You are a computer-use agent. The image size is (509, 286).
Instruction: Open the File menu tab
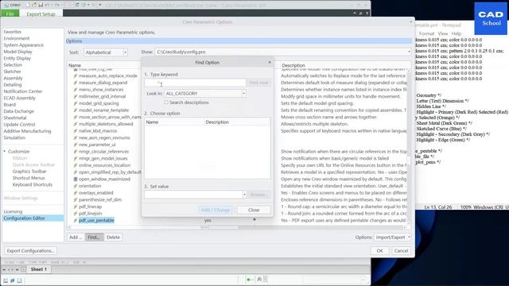pyautogui.click(x=10, y=14)
